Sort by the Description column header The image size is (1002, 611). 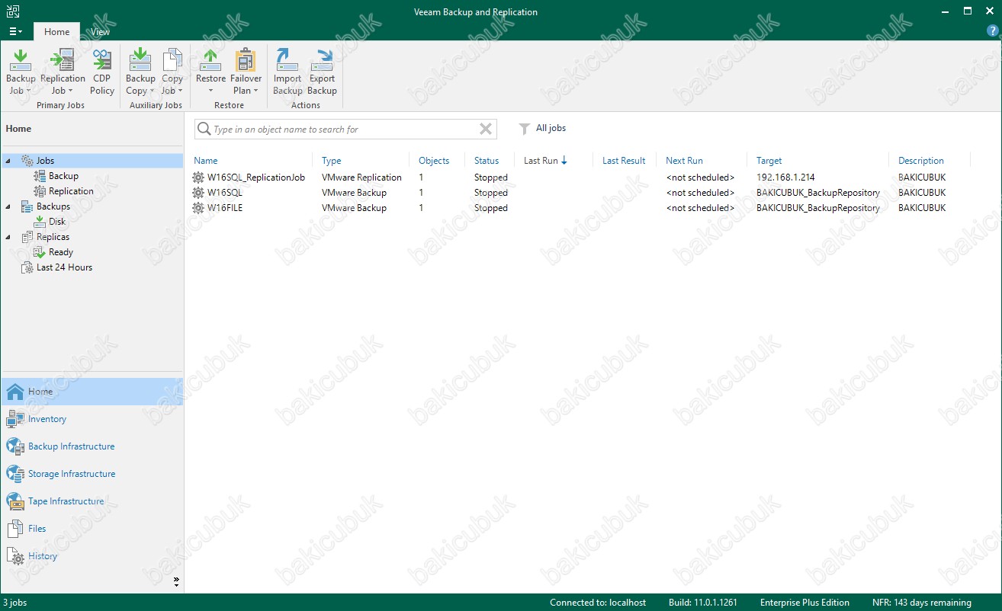(921, 161)
